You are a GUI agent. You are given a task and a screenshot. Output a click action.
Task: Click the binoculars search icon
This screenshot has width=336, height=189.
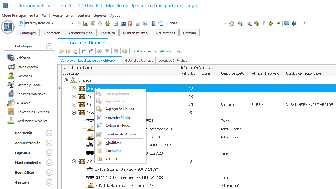coord(100,51)
